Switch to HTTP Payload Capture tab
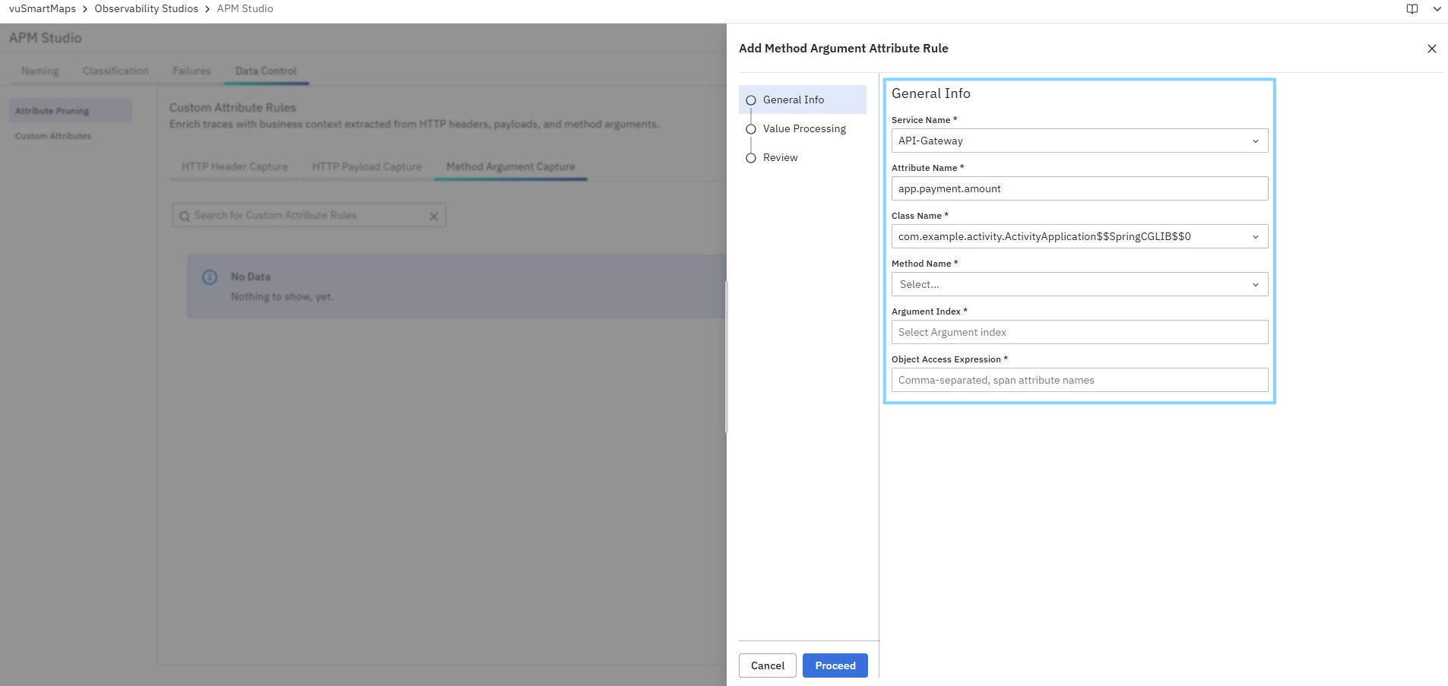 (x=366, y=166)
